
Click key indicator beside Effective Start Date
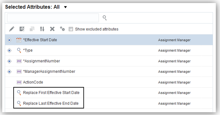[9, 40]
